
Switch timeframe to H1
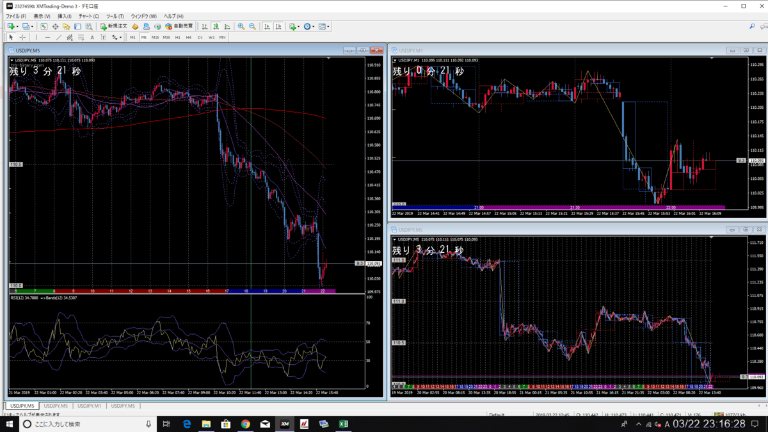pyautogui.click(x=178, y=37)
